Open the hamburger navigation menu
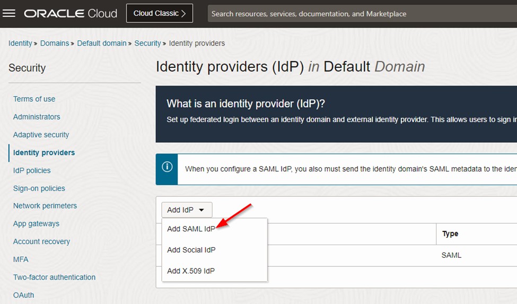 (9, 13)
